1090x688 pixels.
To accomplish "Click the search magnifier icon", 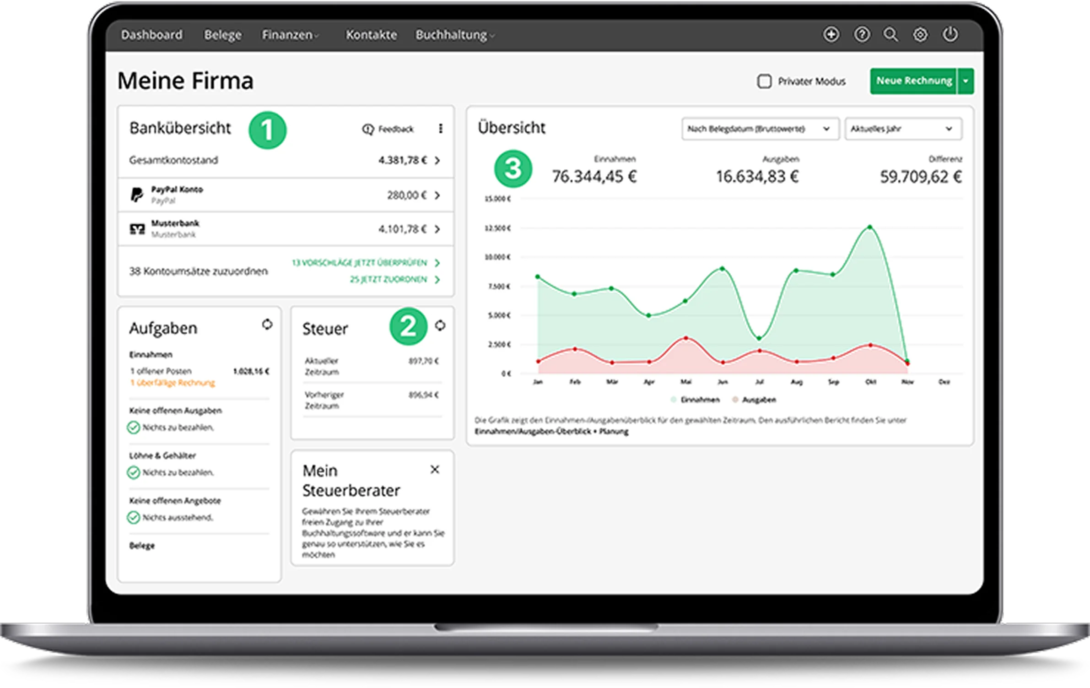I will [x=890, y=34].
